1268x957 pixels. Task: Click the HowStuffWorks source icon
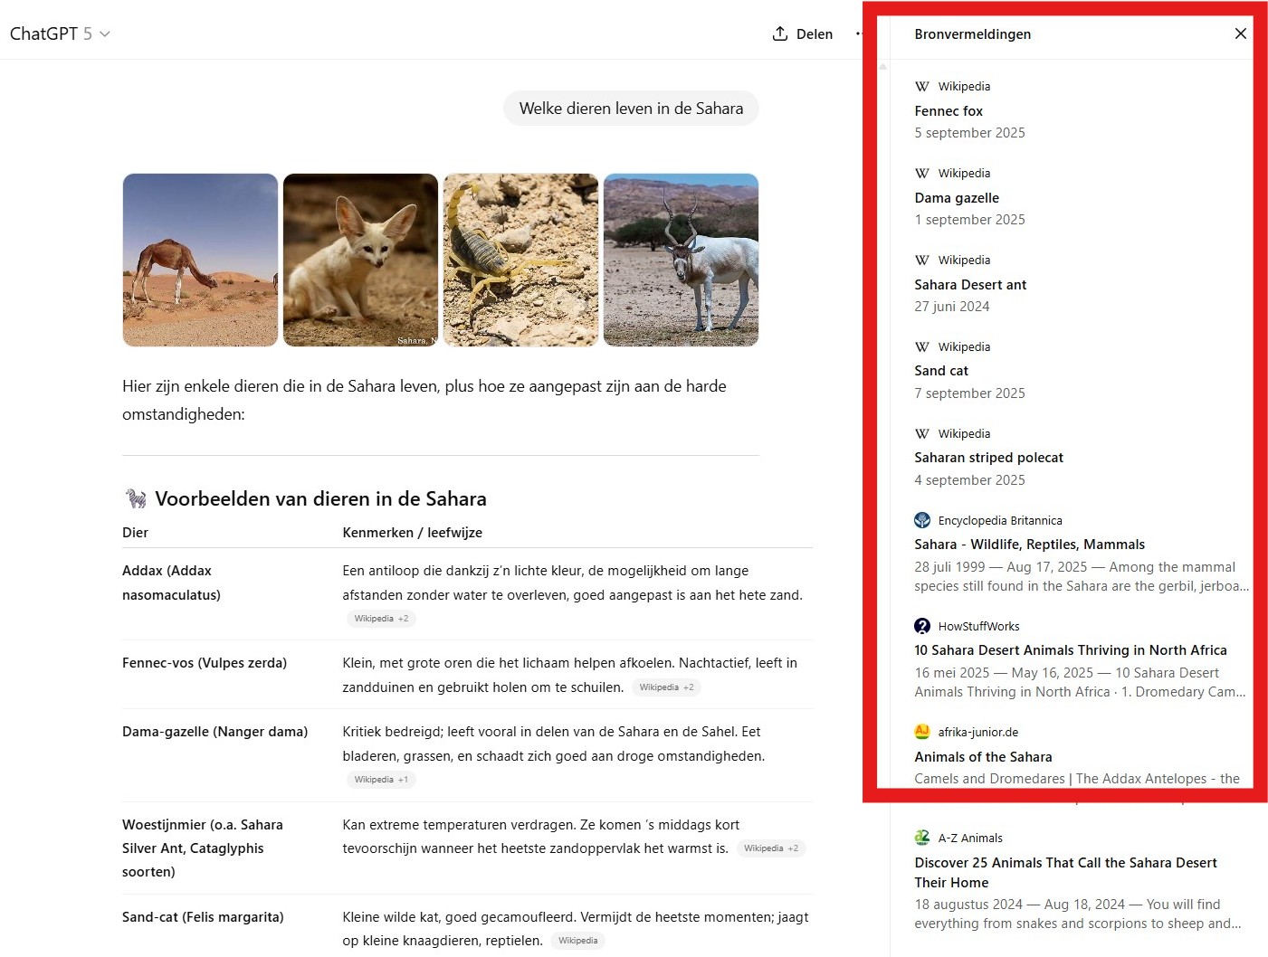[922, 626]
